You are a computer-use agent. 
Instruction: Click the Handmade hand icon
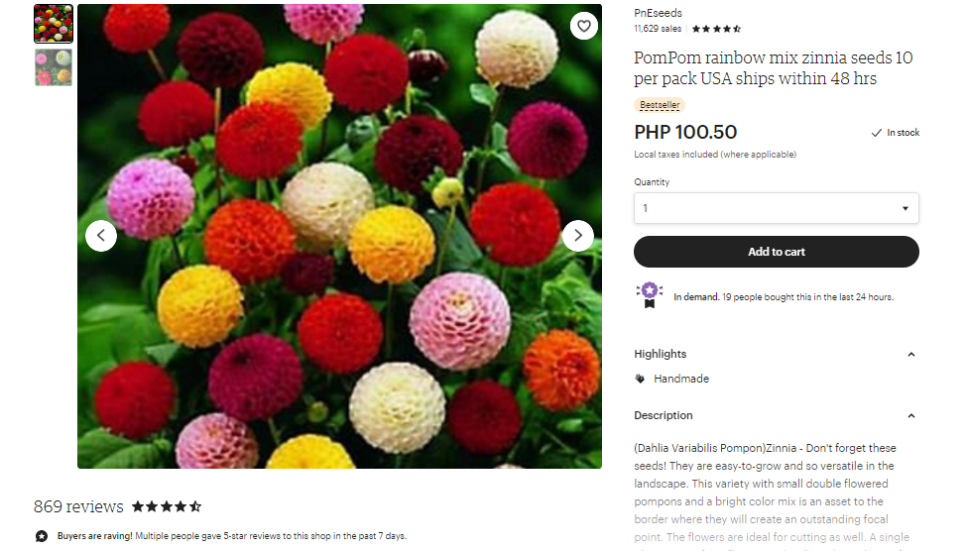[x=640, y=379]
